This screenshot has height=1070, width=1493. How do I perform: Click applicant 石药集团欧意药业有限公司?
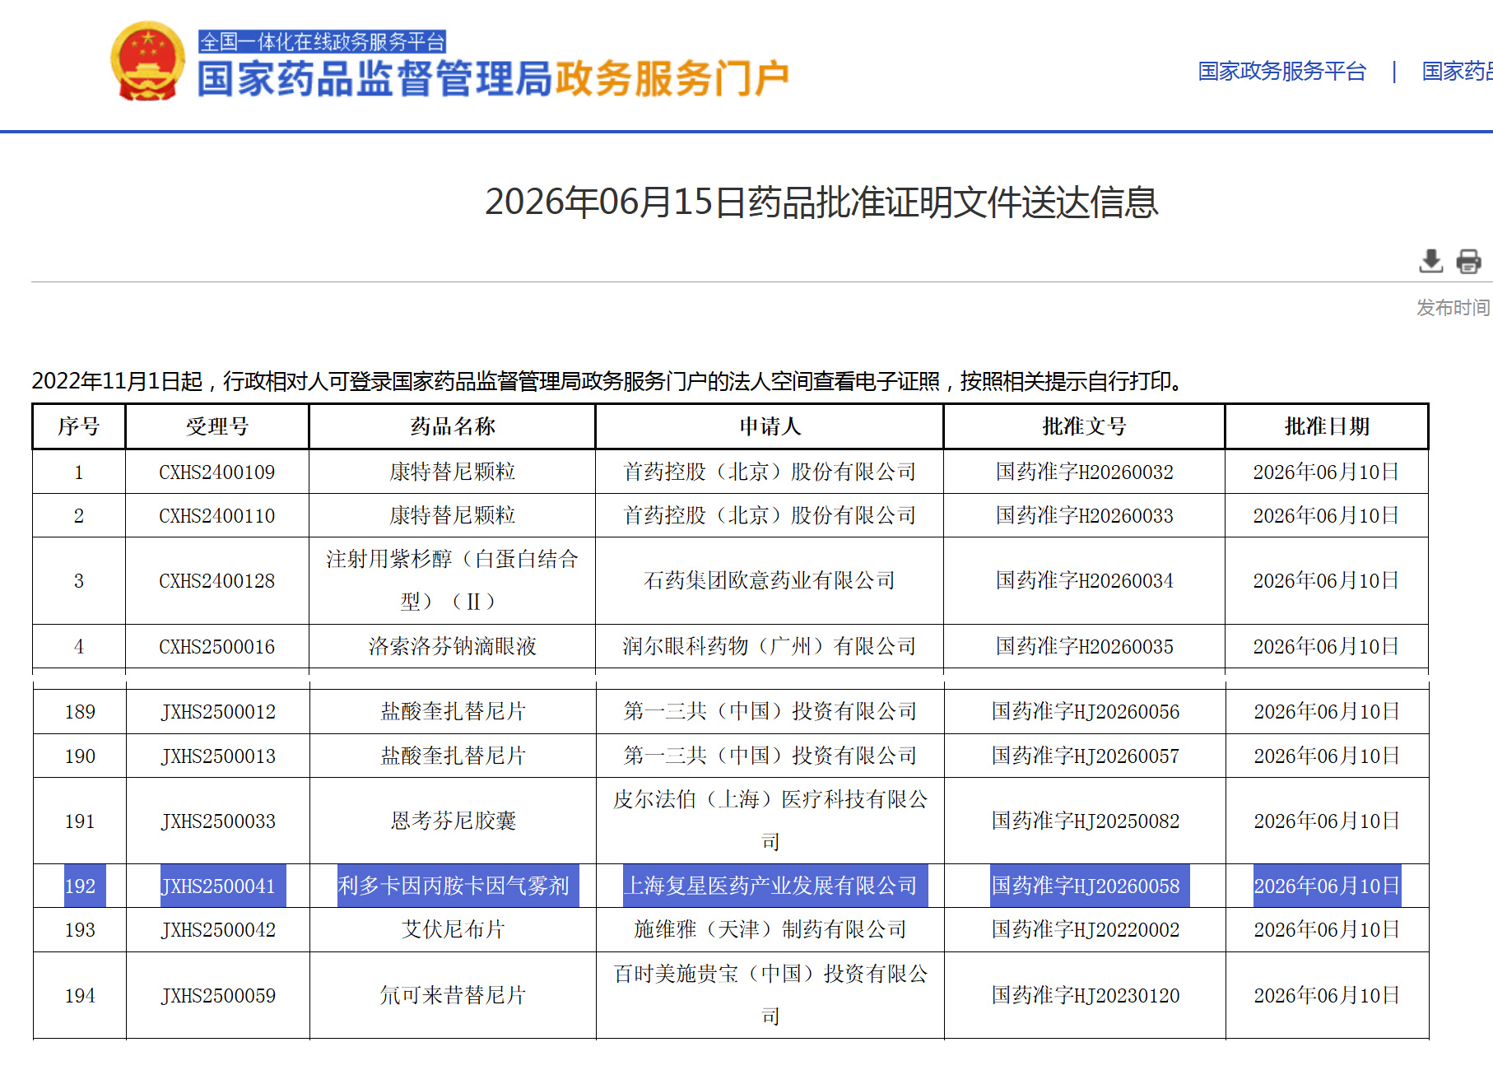pyautogui.click(x=770, y=581)
